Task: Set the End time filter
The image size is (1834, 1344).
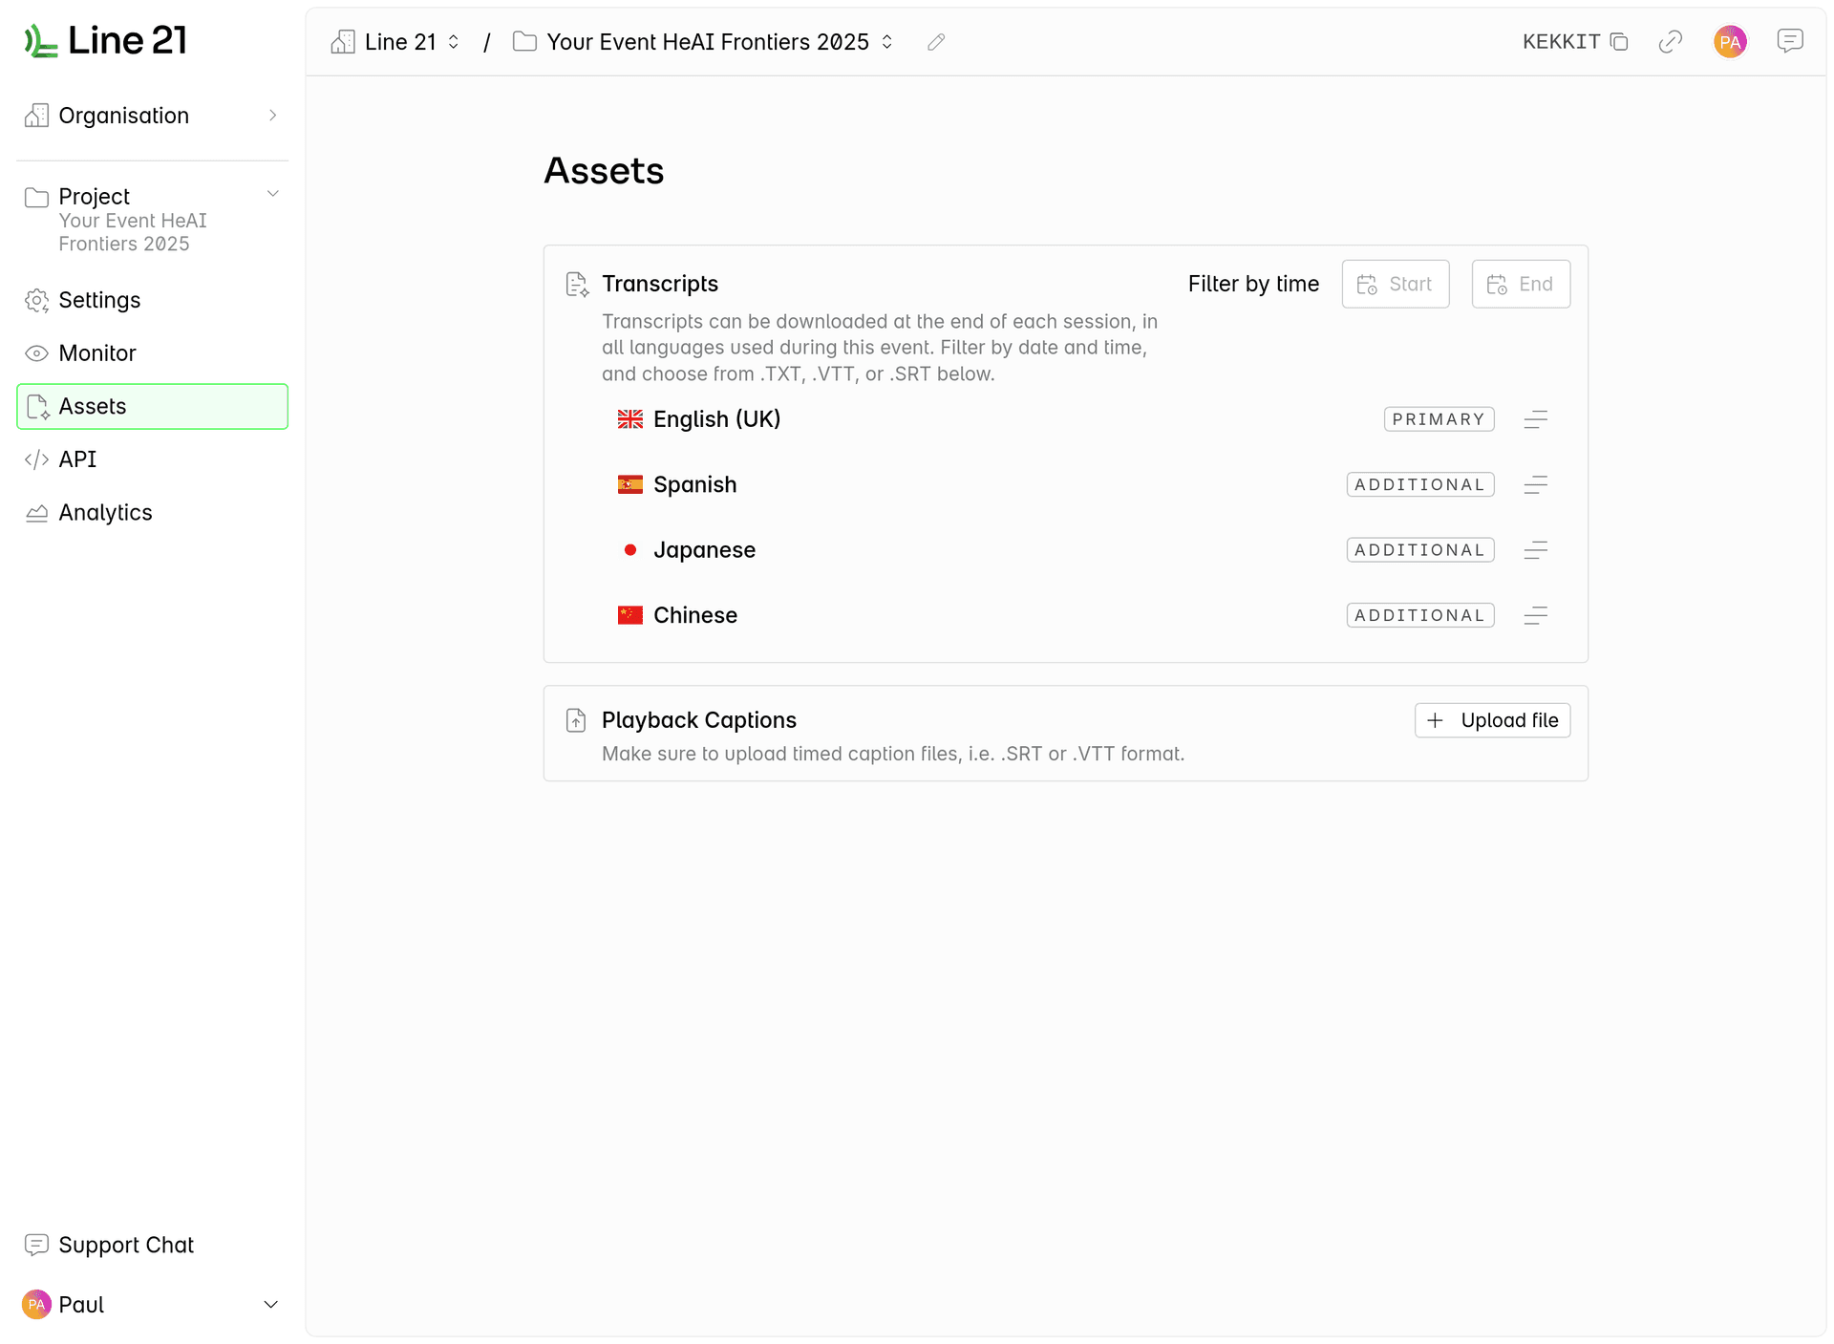Action: coord(1521,284)
